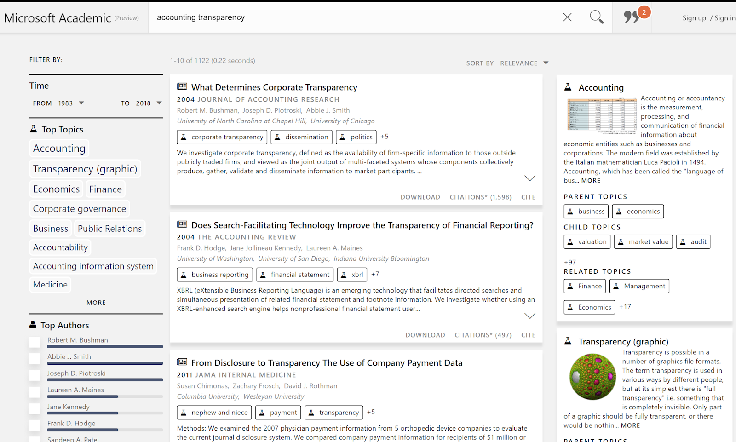Clear the search query with X icon

[x=567, y=17]
